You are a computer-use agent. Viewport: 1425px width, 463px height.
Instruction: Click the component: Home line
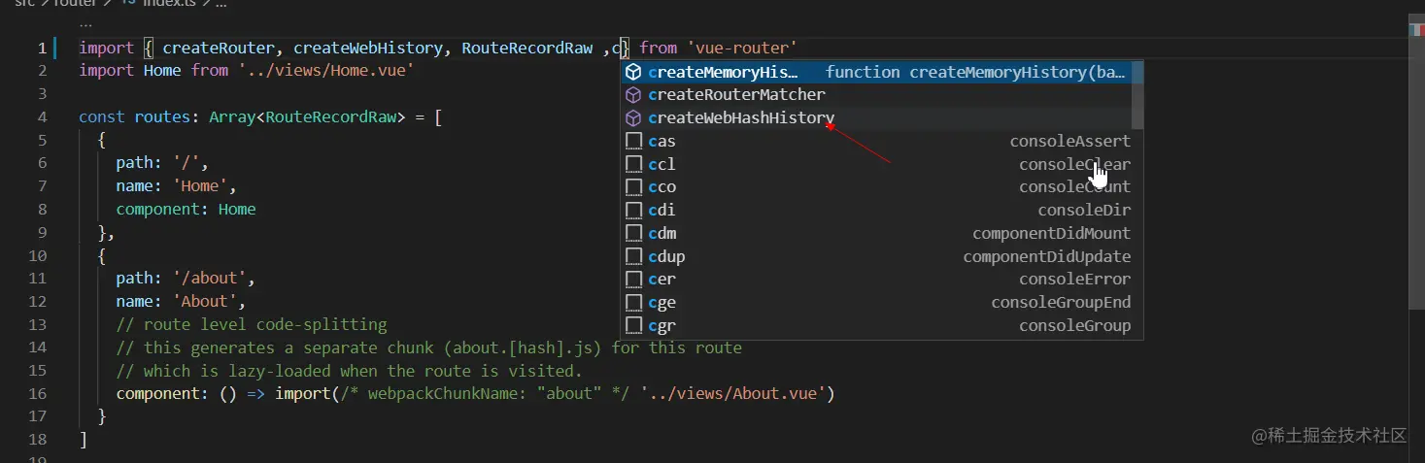(x=186, y=210)
